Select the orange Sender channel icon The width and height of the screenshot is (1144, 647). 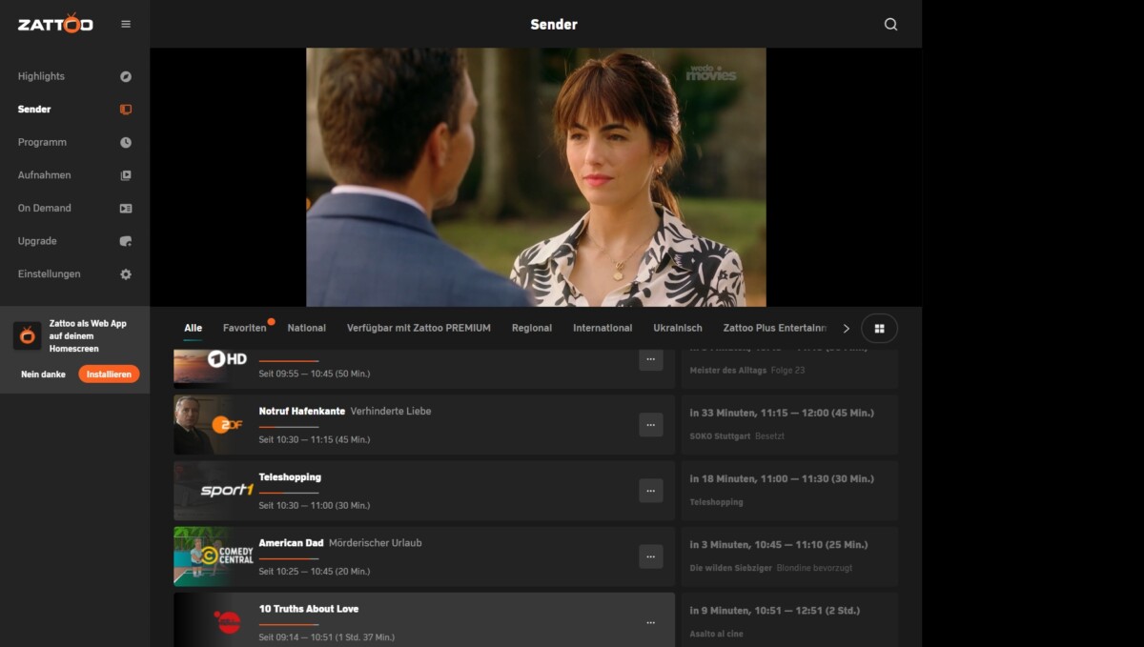[125, 109]
